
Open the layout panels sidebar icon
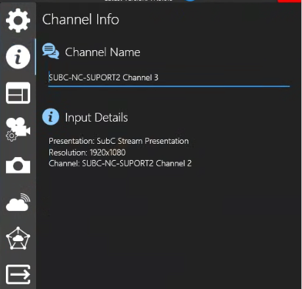pyautogui.click(x=18, y=93)
